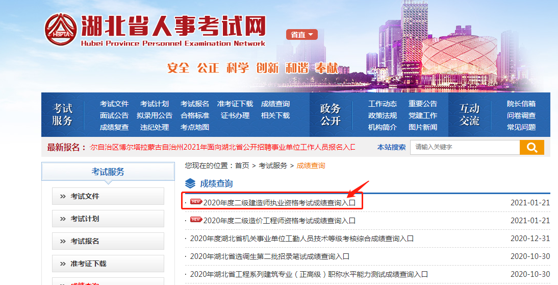Focus the 请输入关键字 search field
The height and width of the screenshot is (285, 558).
[x=464, y=147]
